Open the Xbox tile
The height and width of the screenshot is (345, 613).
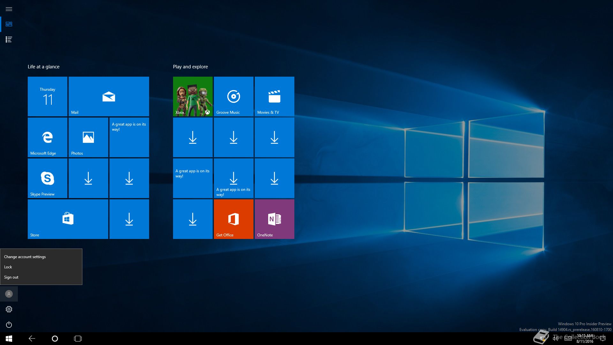coord(193,96)
